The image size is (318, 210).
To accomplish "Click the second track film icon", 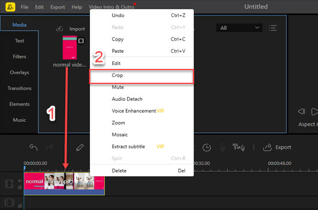I will 9,203.
